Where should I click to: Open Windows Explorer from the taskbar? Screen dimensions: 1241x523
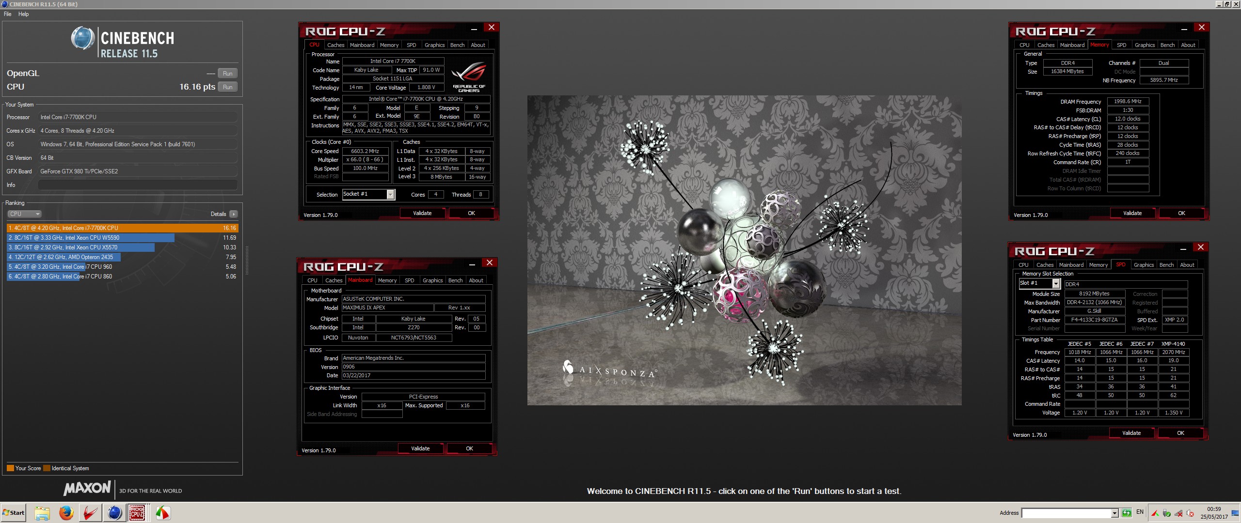(42, 513)
